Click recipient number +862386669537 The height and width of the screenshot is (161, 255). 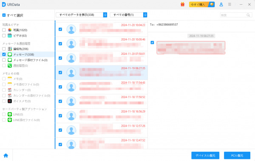pos(167,25)
